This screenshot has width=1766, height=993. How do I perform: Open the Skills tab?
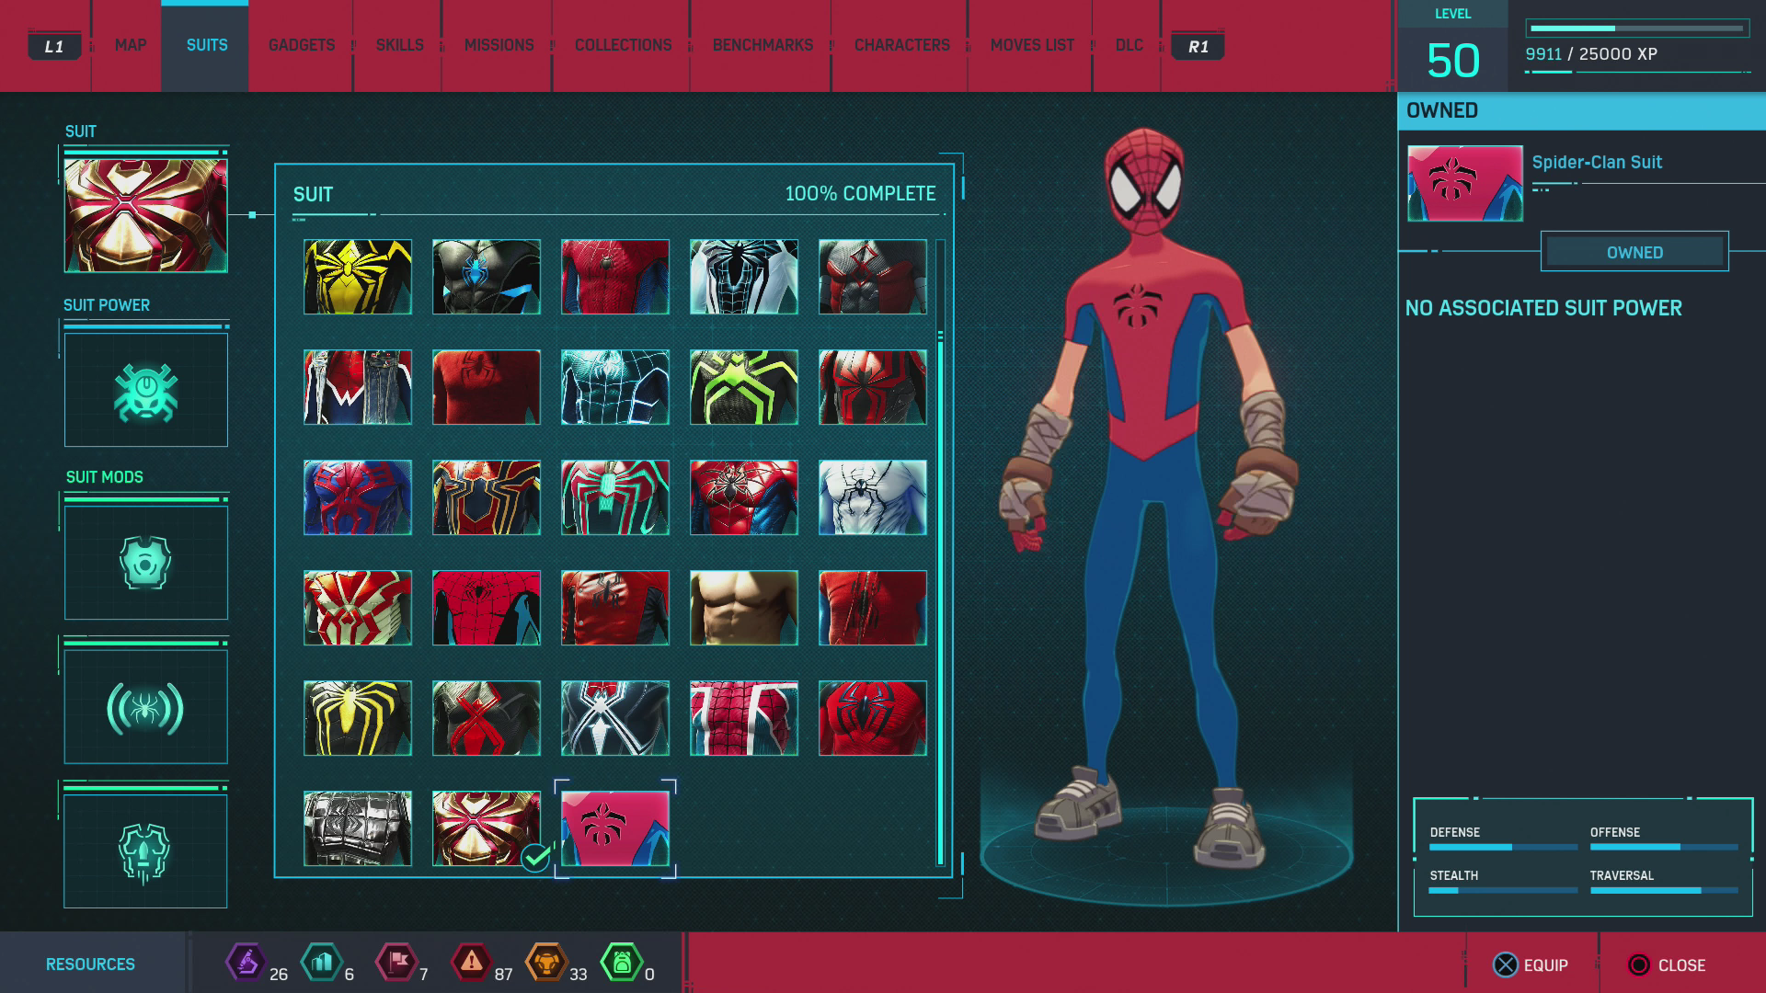(x=399, y=45)
